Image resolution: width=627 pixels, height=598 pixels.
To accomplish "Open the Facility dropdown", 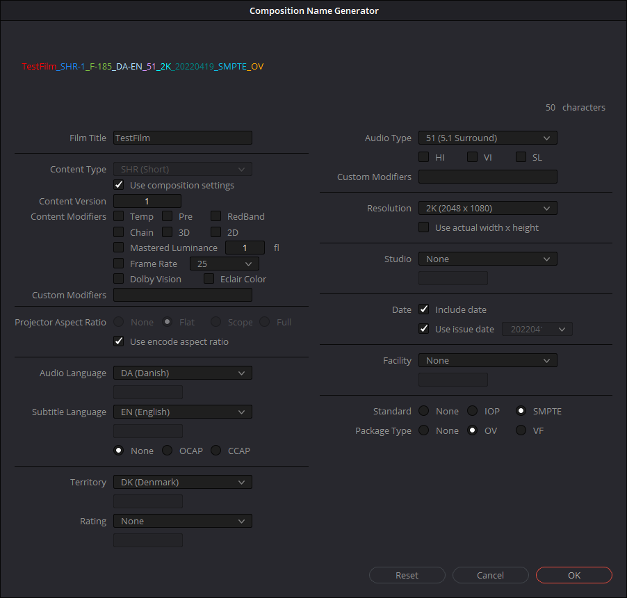I will (x=487, y=360).
